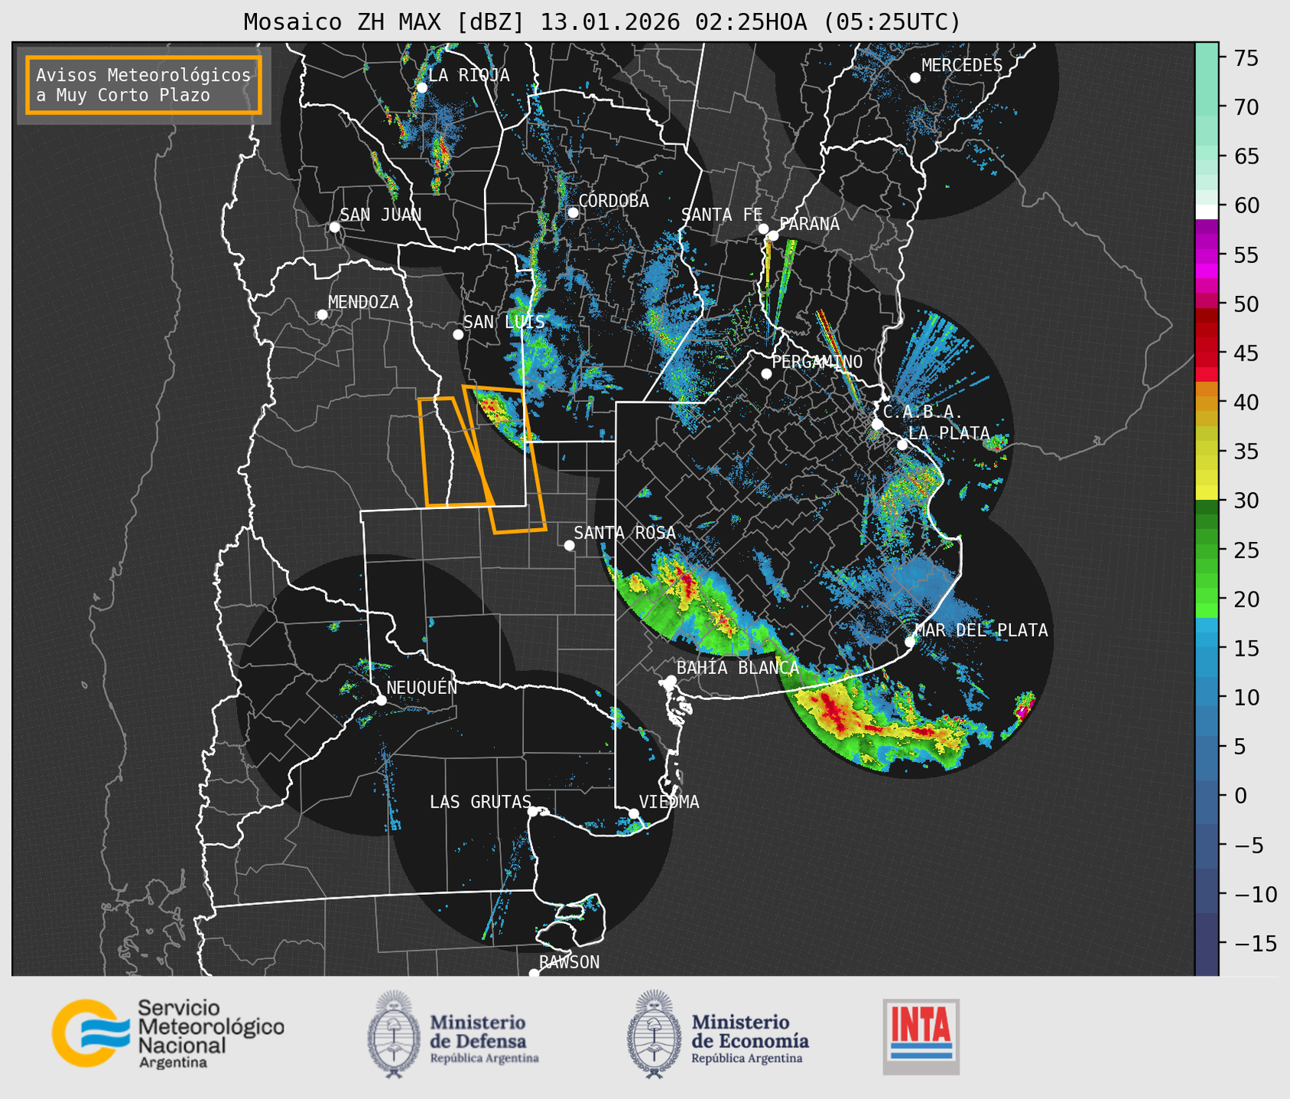Select the MENDOZA label
1290x1099 pixels.
tap(363, 302)
